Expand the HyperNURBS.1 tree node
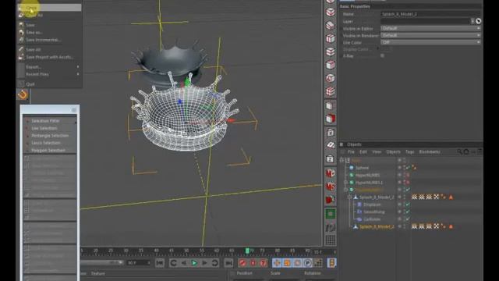499x281 pixels. coord(345,182)
